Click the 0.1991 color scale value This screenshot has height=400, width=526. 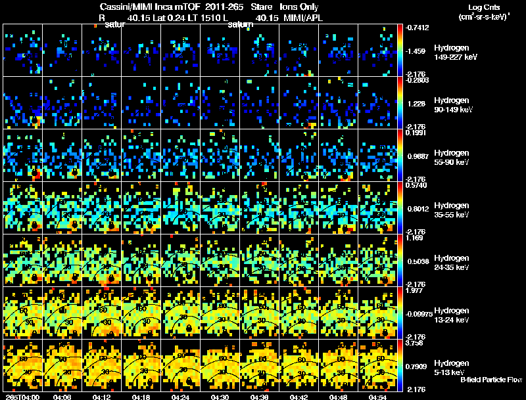click(416, 133)
